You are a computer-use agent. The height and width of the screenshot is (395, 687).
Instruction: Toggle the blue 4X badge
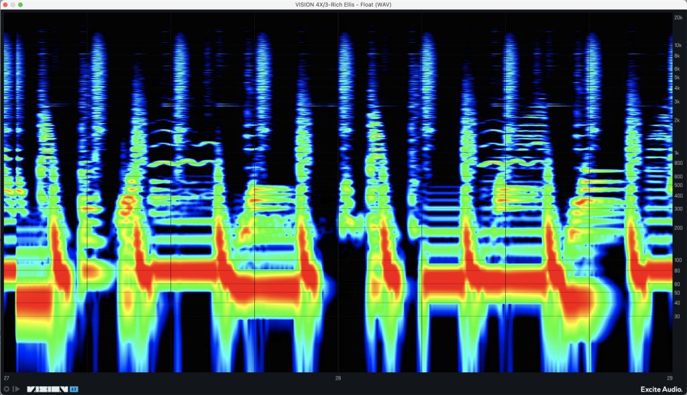[74, 388]
